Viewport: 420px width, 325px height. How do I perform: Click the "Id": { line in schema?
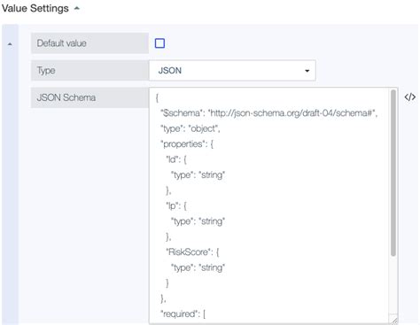176,159
